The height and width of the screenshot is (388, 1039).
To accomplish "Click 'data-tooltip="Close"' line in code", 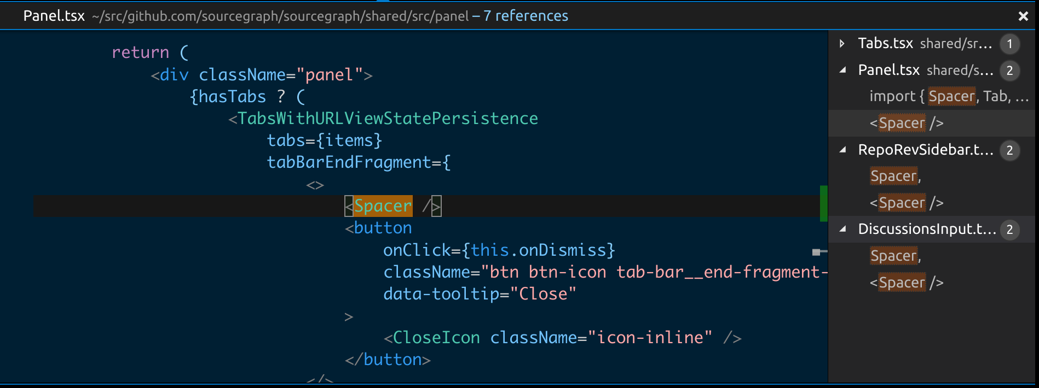I will (480, 294).
